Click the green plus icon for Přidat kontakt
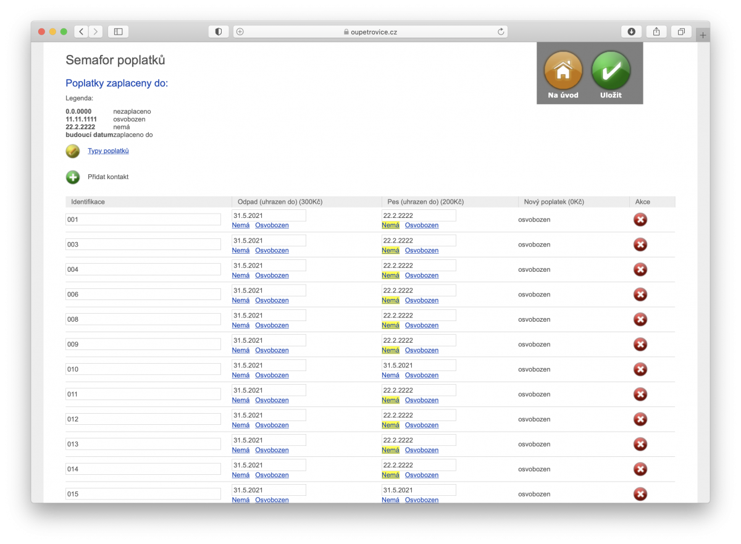The image size is (741, 544). (72, 177)
